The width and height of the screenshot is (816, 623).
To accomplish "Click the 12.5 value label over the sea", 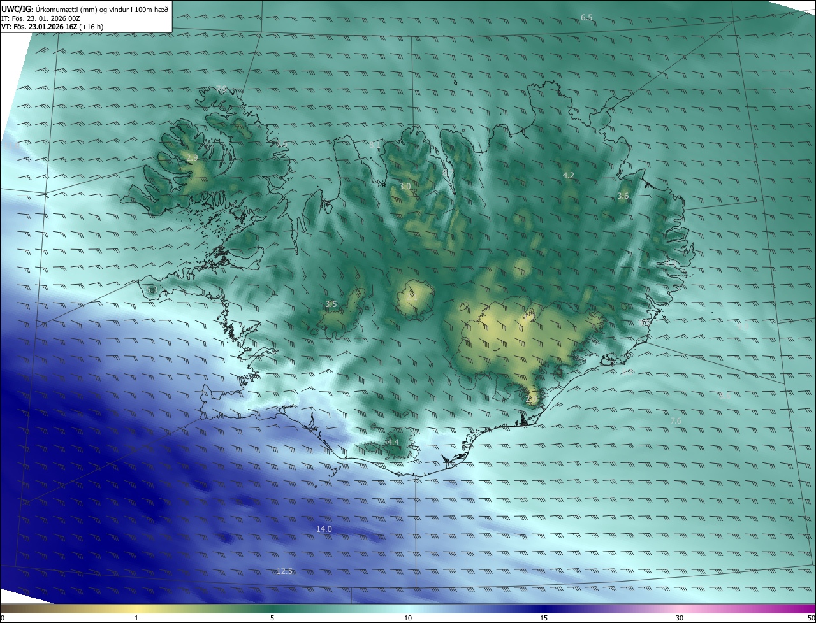I will coord(284,571).
